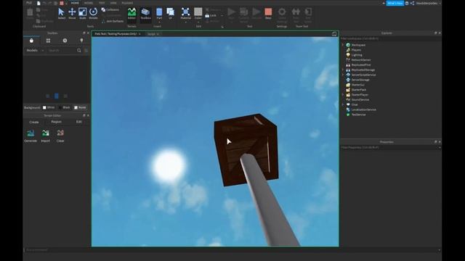
Task: Click the share icon near the username
Action: click(x=412, y=3)
